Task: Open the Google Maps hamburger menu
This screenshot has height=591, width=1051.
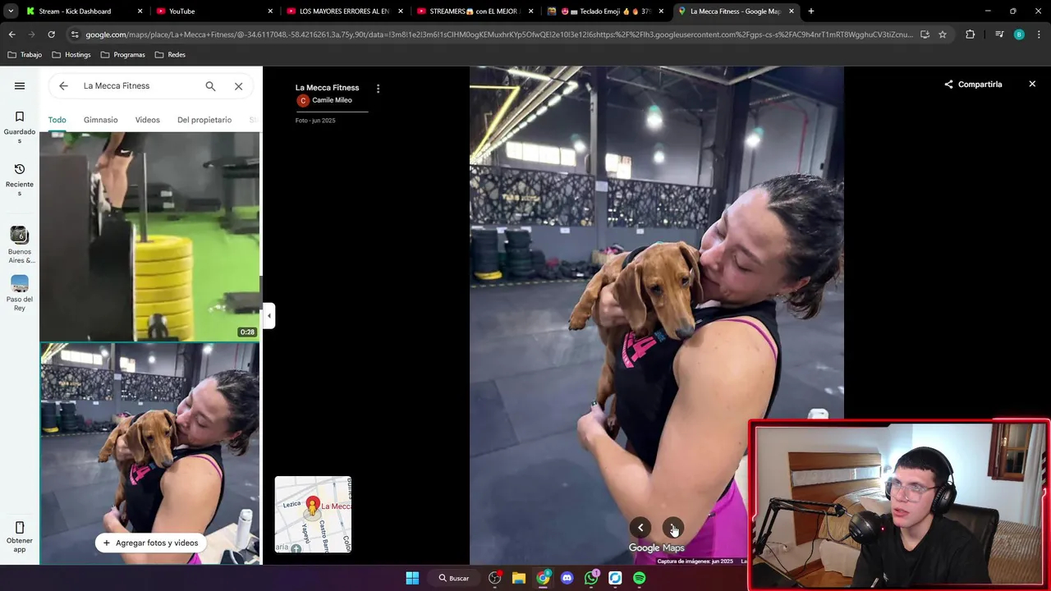Action: [x=20, y=85]
